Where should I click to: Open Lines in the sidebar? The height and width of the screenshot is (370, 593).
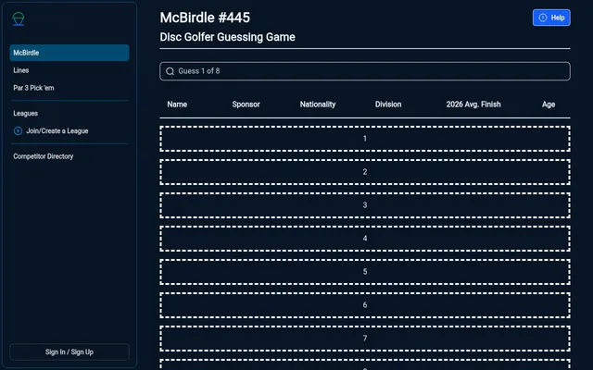(x=20, y=70)
